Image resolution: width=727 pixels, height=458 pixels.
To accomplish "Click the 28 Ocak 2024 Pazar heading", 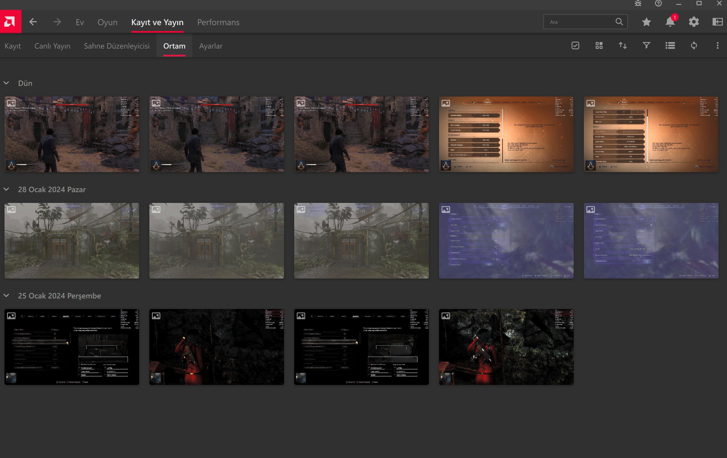I will (x=52, y=189).
